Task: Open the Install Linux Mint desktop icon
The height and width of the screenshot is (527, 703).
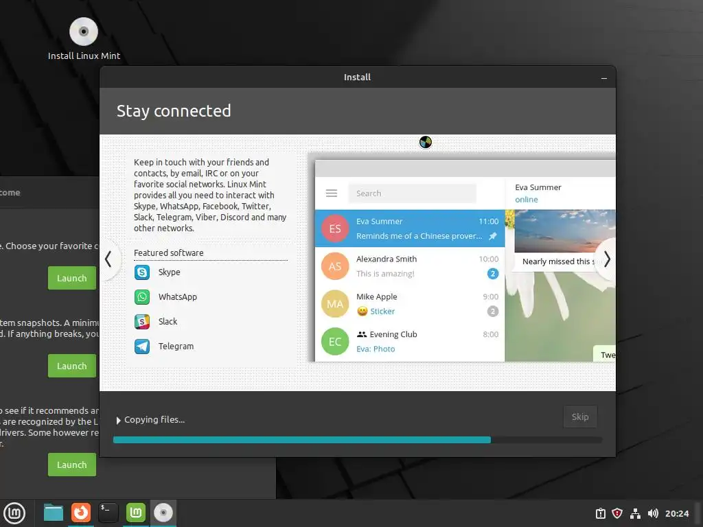Action: coord(84,38)
